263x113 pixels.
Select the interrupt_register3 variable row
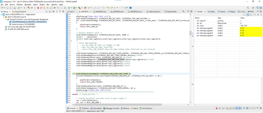pyautogui.click(x=228, y=33)
